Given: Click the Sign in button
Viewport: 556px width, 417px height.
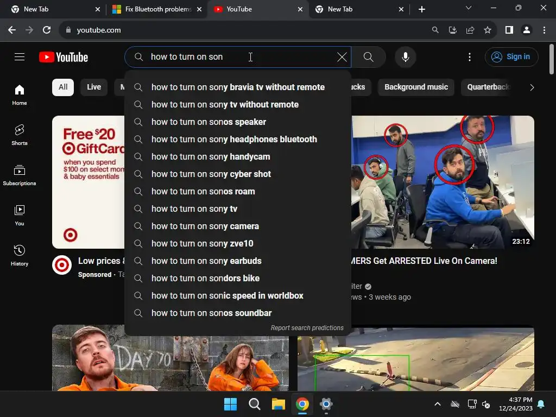Looking at the screenshot, I should [x=511, y=56].
